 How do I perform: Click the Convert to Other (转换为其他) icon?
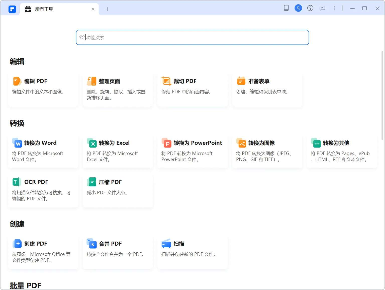(x=316, y=143)
